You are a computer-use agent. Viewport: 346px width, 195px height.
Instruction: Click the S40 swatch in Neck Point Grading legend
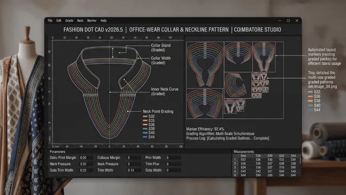[145, 133]
